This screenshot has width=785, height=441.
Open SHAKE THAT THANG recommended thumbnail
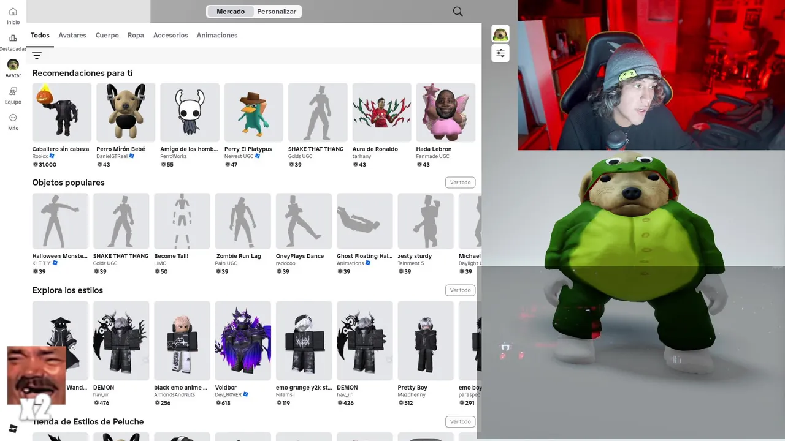(x=318, y=112)
